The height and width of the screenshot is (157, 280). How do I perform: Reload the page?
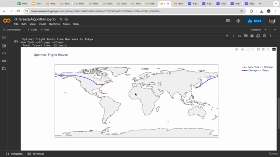coord(18,11)
